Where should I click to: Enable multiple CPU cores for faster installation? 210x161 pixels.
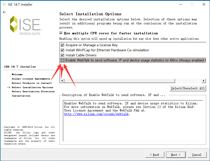click(x=61, y=33)
